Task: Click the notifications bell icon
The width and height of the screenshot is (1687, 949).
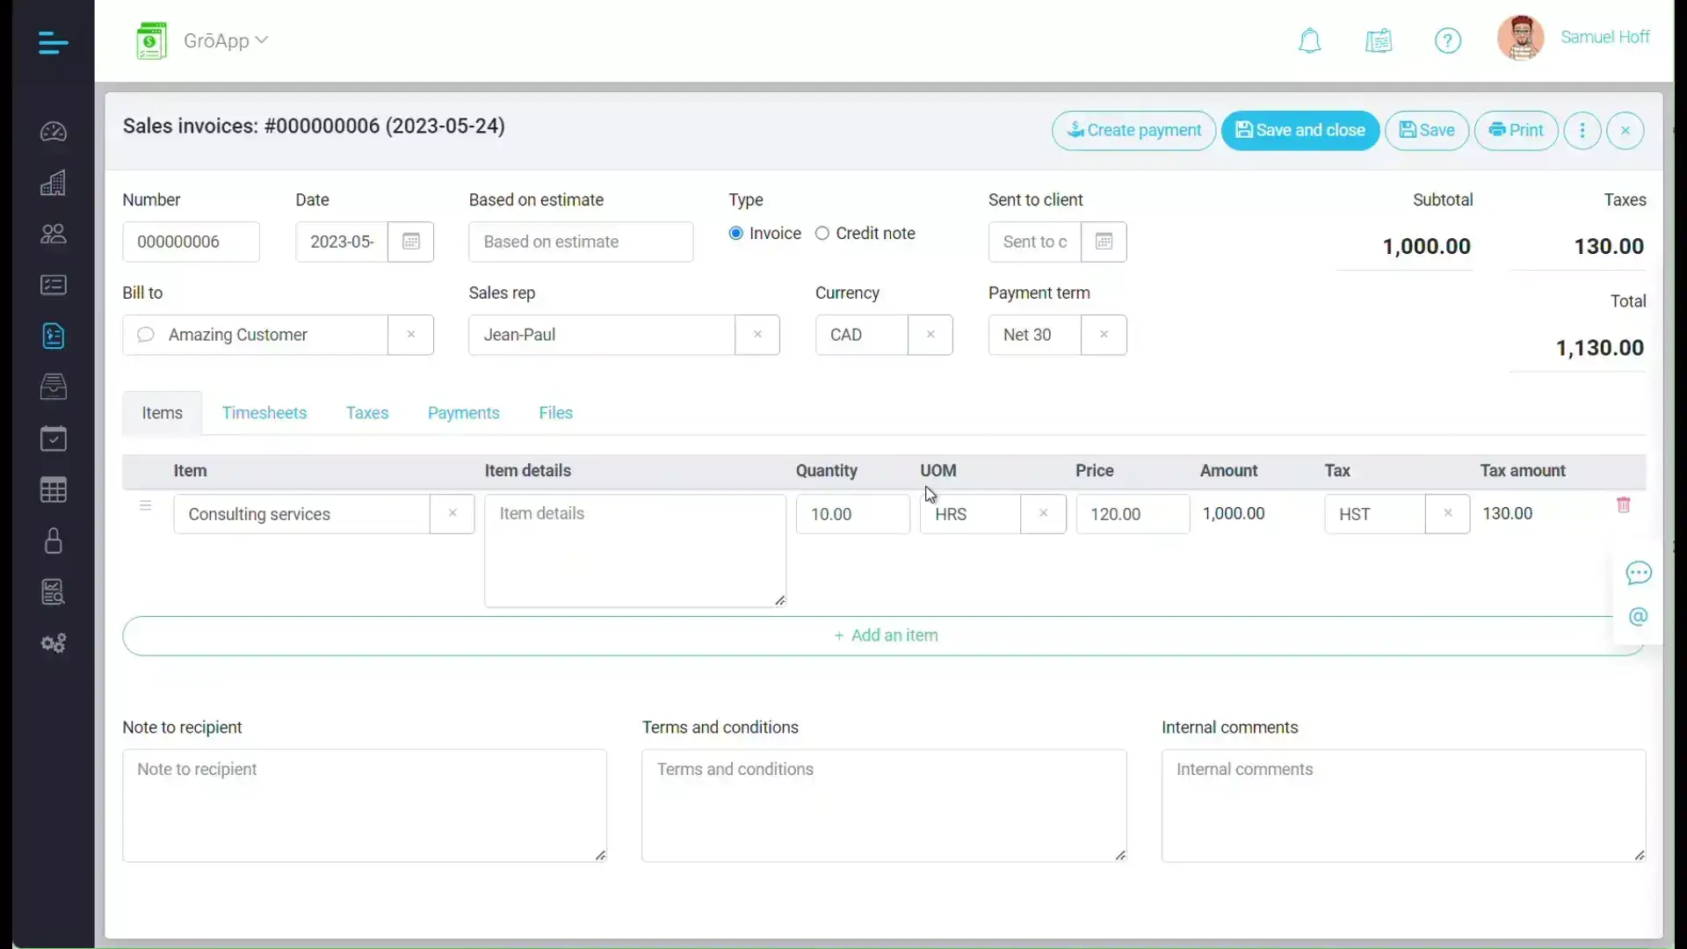Action: coord(1309,41)
